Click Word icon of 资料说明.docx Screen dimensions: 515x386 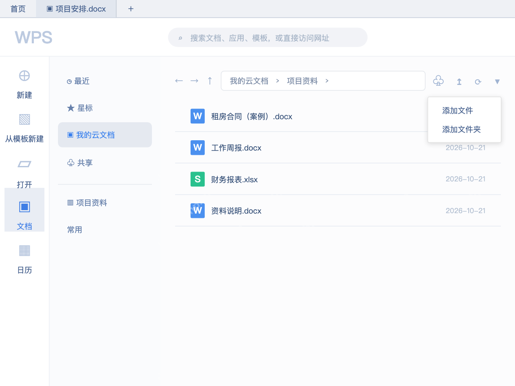[x=197, y=211]
